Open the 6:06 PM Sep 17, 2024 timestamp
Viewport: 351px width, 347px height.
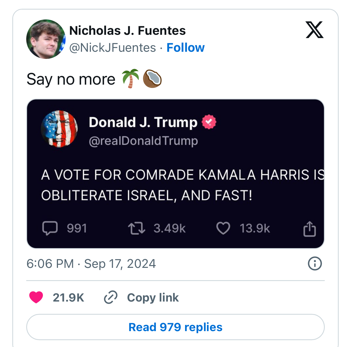[x=91, y=264]
